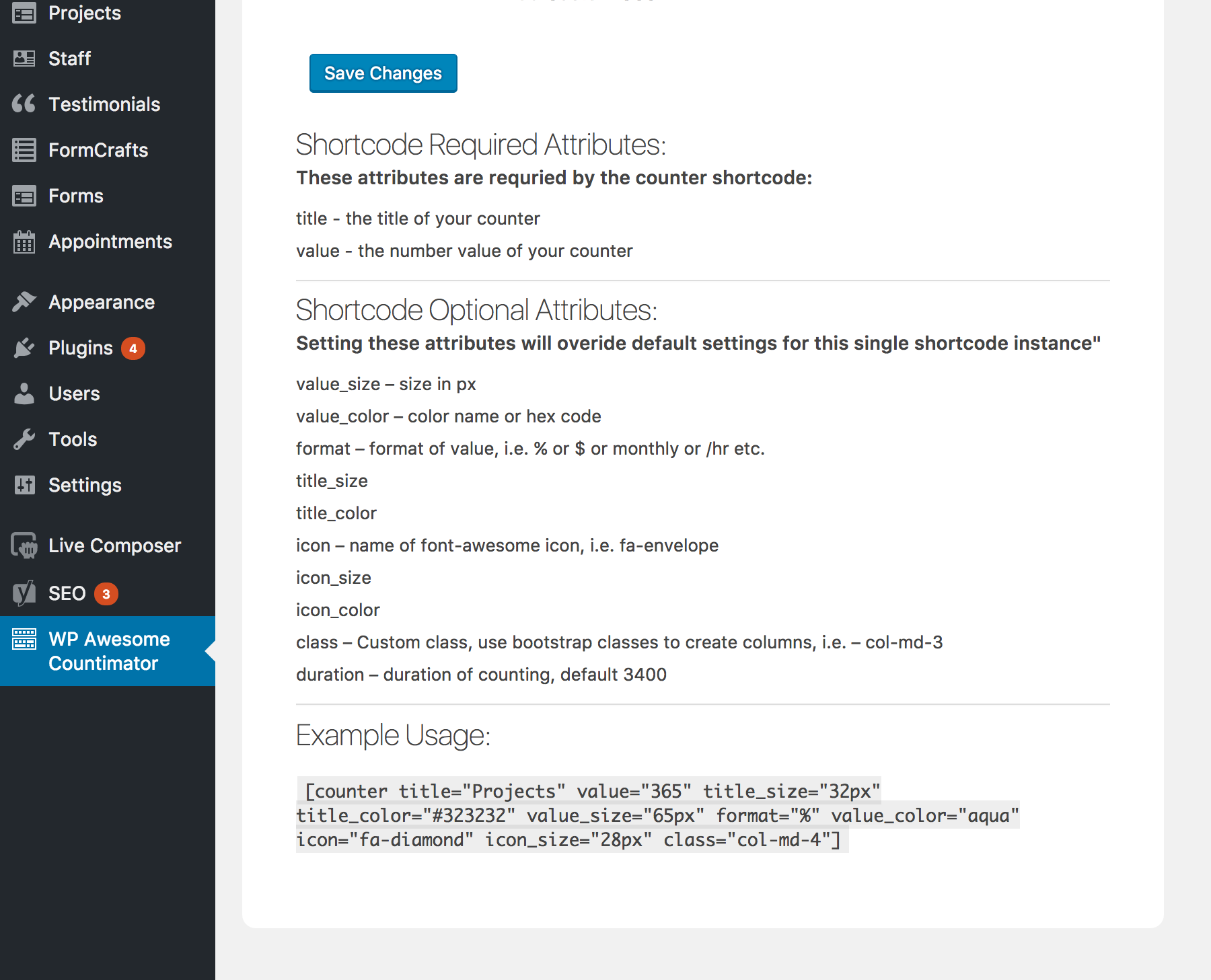
Task: Click the 'icon_size' attribute text
Action: point(334,578)
